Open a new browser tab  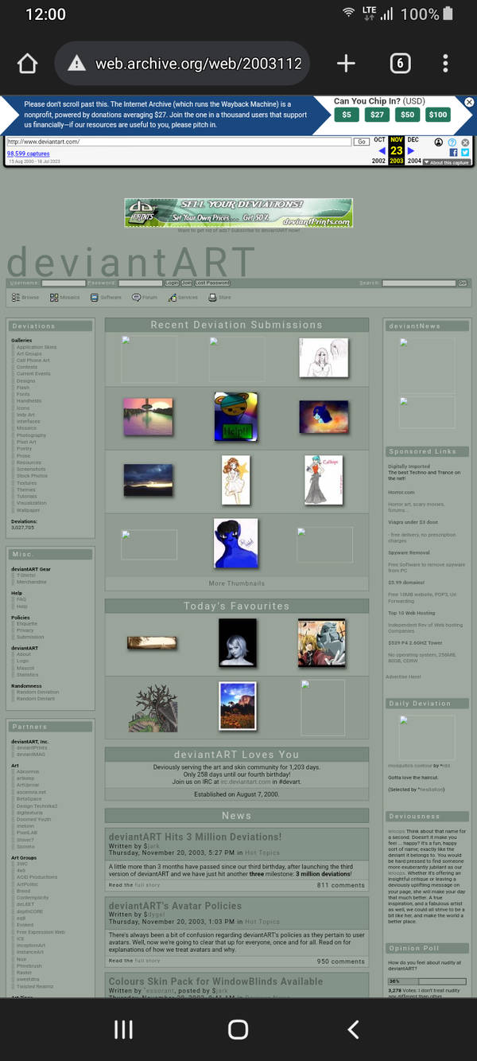pos(346,64)
